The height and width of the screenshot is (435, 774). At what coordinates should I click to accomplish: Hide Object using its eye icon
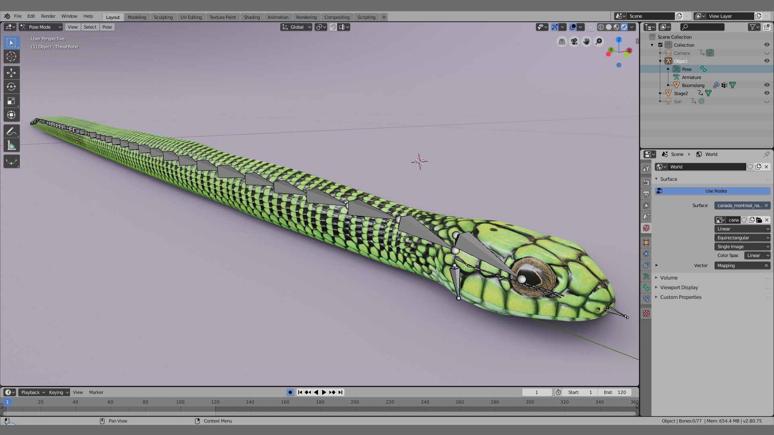tap(767, 61)
